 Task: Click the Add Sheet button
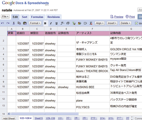pos(9,118)
